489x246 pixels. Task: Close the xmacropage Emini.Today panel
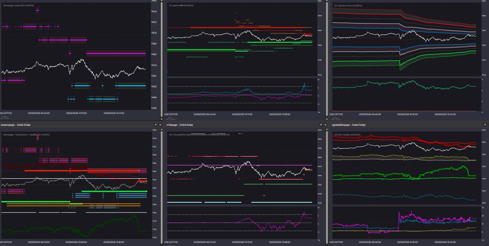[160, 125]
